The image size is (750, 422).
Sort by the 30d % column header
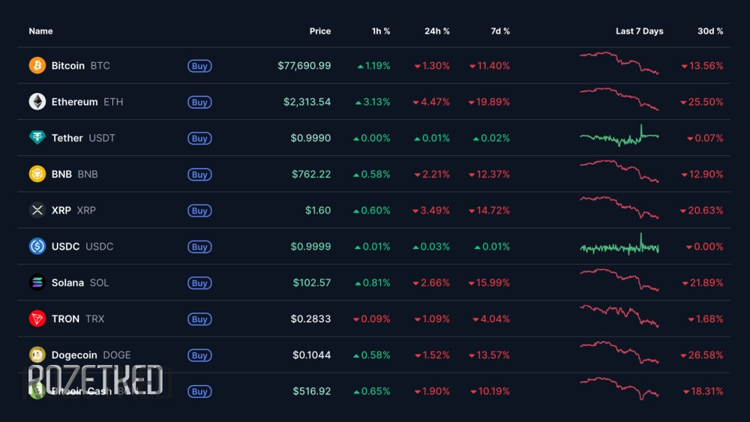(x=709, y=31)
